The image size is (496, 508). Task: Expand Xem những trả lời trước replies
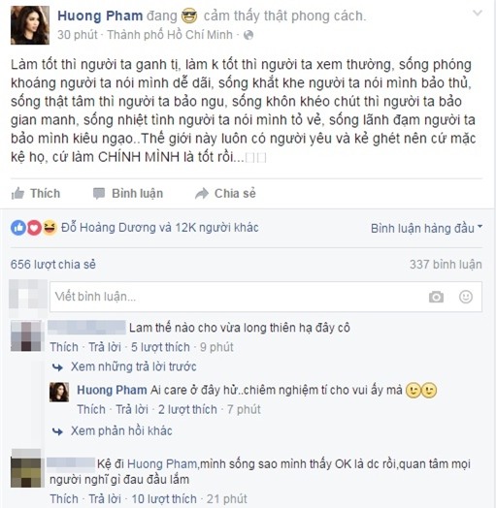(x=134, y=366)
